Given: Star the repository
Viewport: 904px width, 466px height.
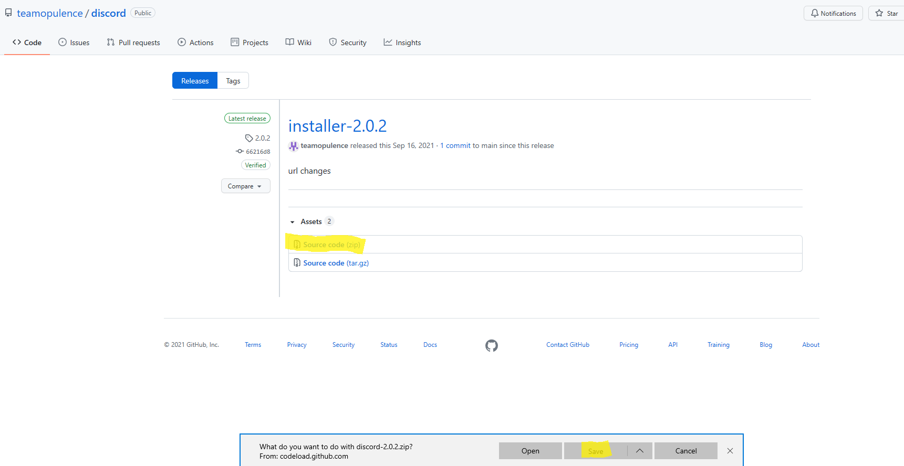Looking at the screenshot, I should pos(887,13).
